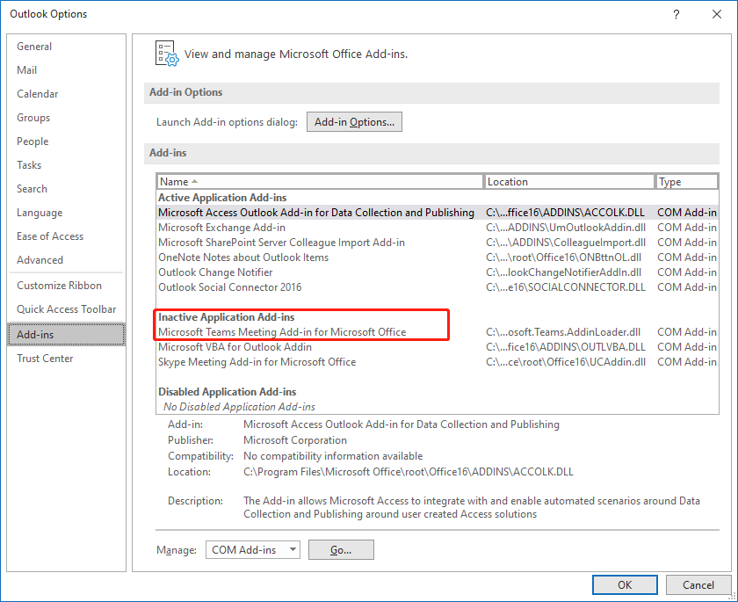Select Outlook Social Connector 2016
Image resolution: width=738 pixels, height=602 pixels.
click(229, 286)
